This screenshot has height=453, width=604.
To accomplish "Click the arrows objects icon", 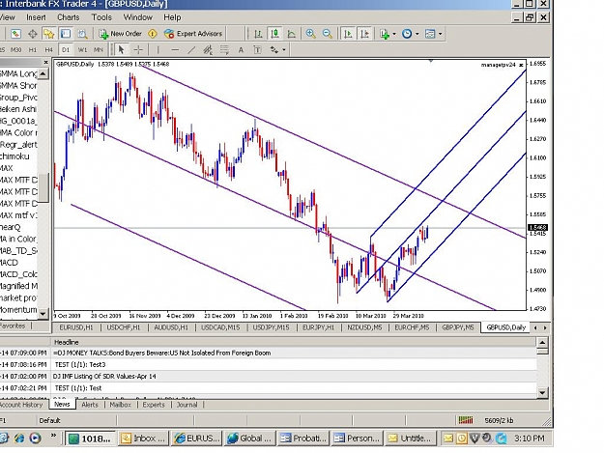I will 274,49.
